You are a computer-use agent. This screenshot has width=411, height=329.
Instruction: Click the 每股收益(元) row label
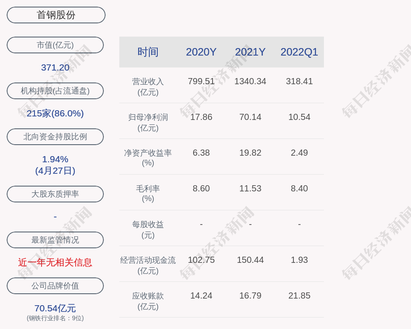click(x=148, y=230)
